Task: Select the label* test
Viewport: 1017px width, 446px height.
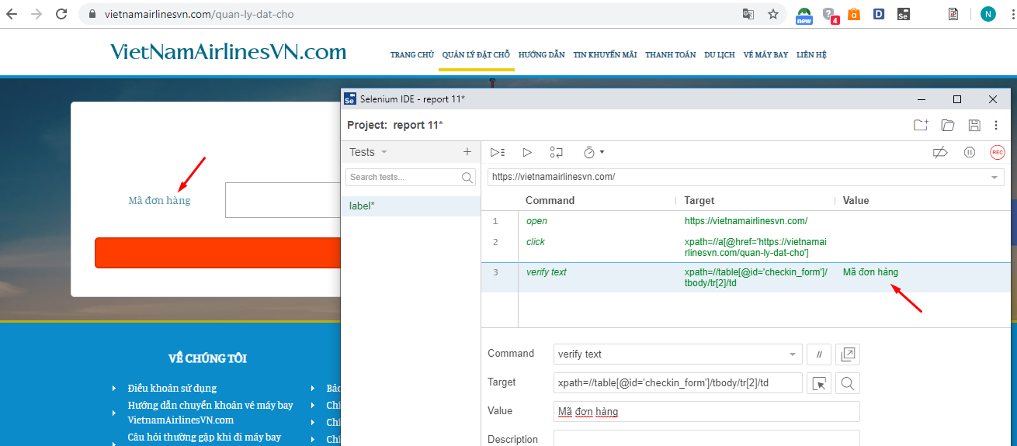Action: [411, 206]
